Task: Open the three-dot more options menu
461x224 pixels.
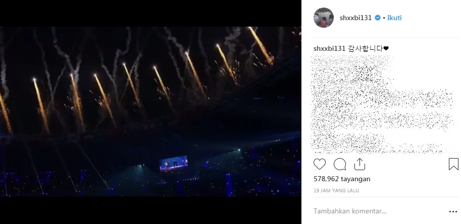Action: [x=453, y=211]
